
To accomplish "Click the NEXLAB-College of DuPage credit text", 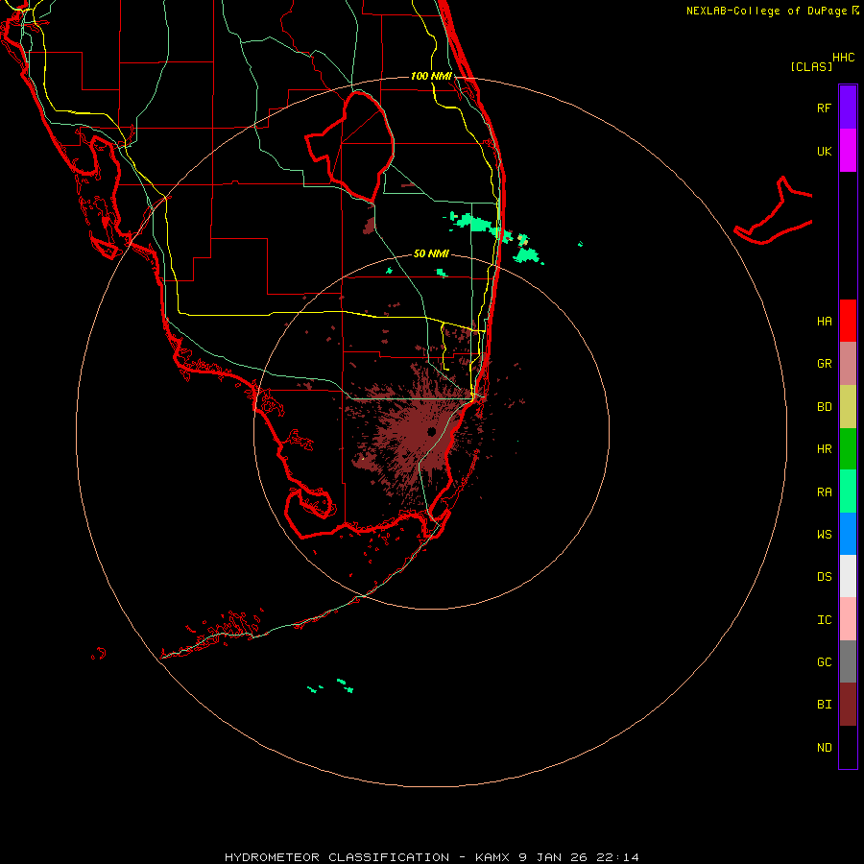I will click(766, 11).
